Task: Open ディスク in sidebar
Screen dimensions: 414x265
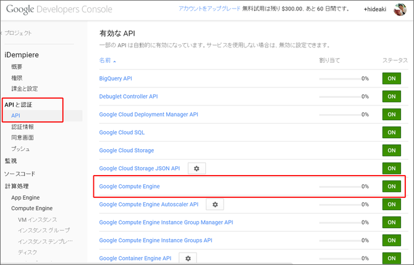Action: click(x=27, y=252)
